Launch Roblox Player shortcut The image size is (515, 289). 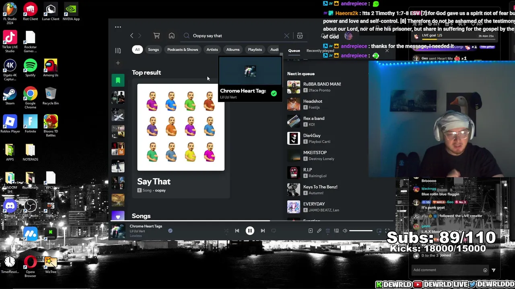[x=10, y=124]
